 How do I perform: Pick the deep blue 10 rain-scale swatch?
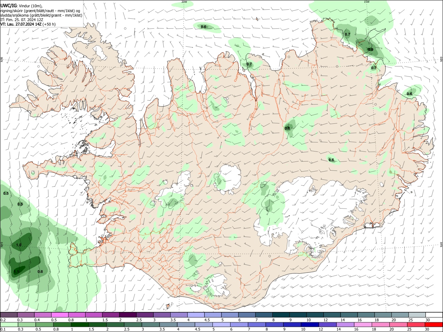[310, 325]
